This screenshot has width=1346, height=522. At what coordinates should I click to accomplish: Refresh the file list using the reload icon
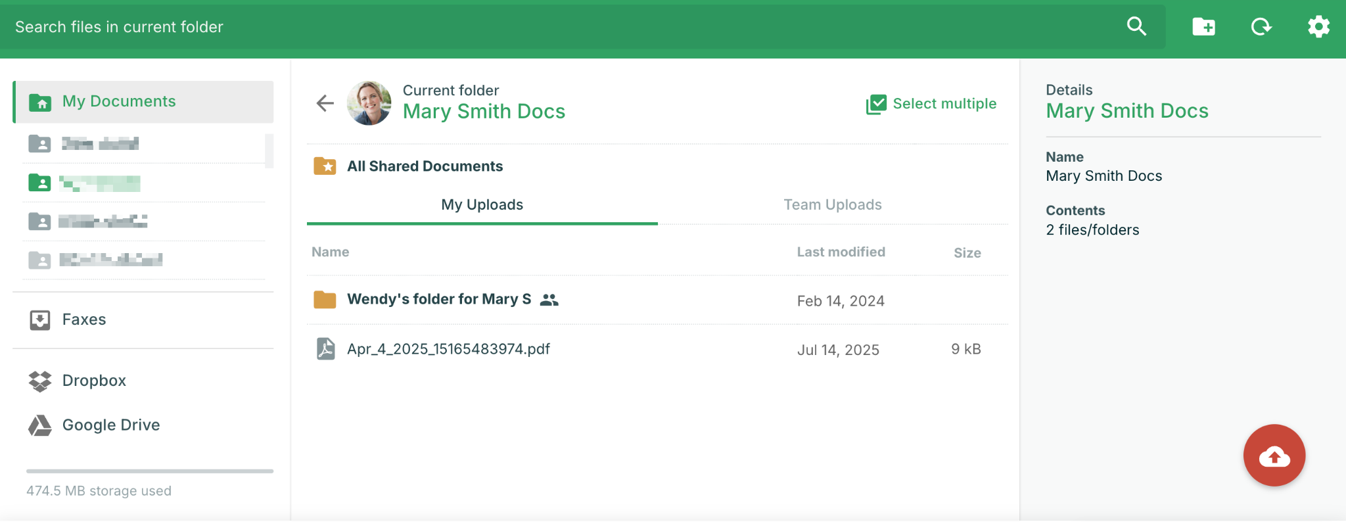tap(1261, 27)
